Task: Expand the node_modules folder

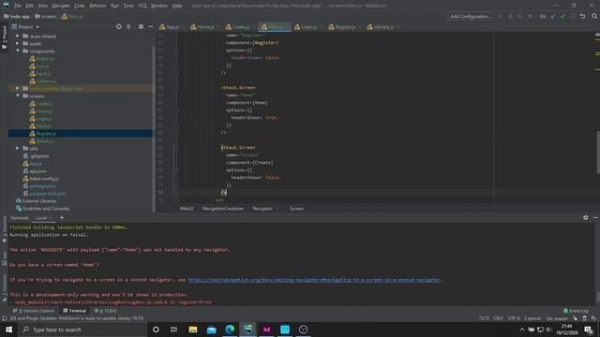Action: [17, 88]
